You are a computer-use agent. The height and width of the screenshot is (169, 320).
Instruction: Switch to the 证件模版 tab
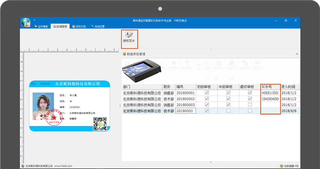click(41, 27)
